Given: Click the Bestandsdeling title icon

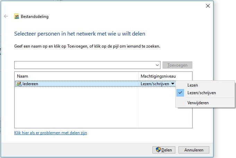Looking at the screenshot, I should tap(16, 16).
